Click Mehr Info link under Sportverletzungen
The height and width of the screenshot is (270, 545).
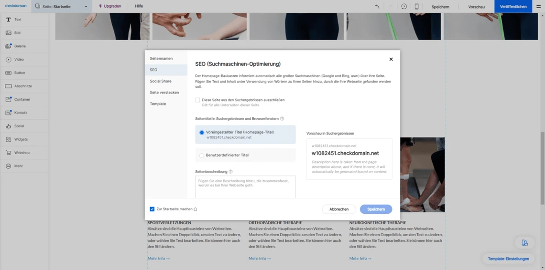[159, 259]
